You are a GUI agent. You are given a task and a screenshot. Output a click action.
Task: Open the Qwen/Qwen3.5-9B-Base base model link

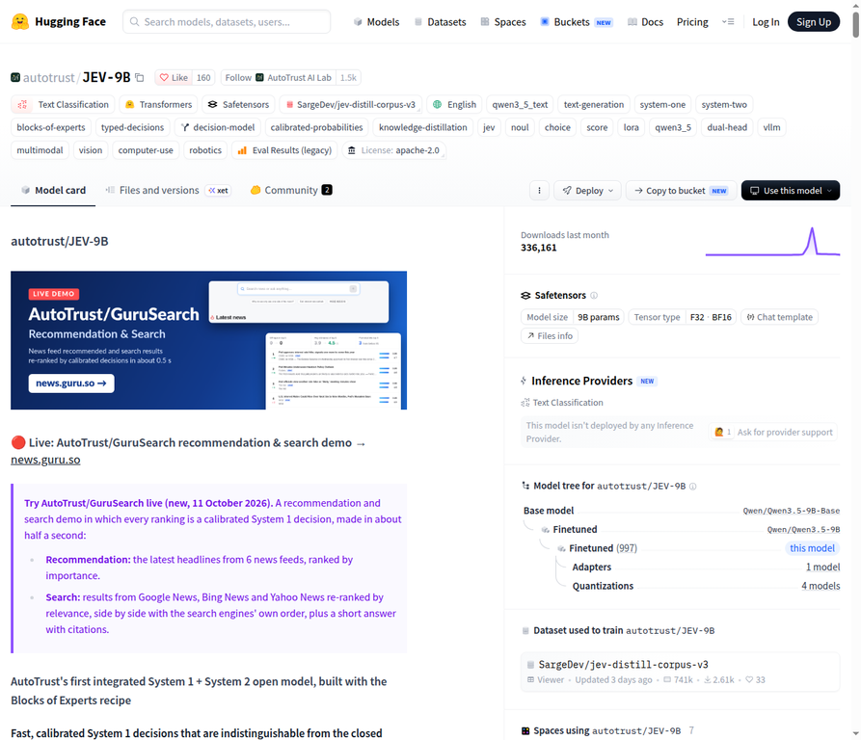pyautogui.click(x=792, y=511)
